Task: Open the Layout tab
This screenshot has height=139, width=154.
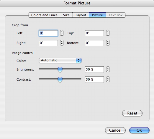Action: 81,15
